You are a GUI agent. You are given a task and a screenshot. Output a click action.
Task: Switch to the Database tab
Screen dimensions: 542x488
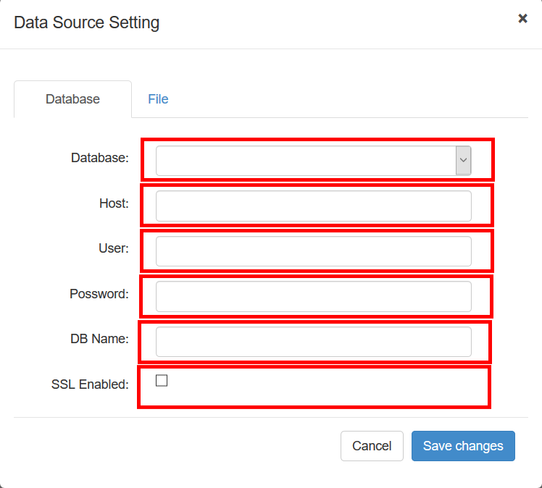(72, 99)
